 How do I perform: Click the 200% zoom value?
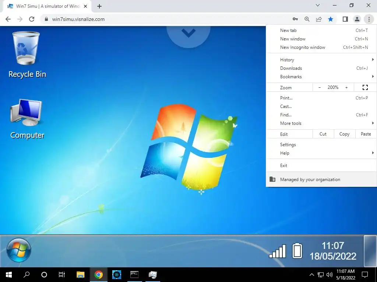click(333, 87)
